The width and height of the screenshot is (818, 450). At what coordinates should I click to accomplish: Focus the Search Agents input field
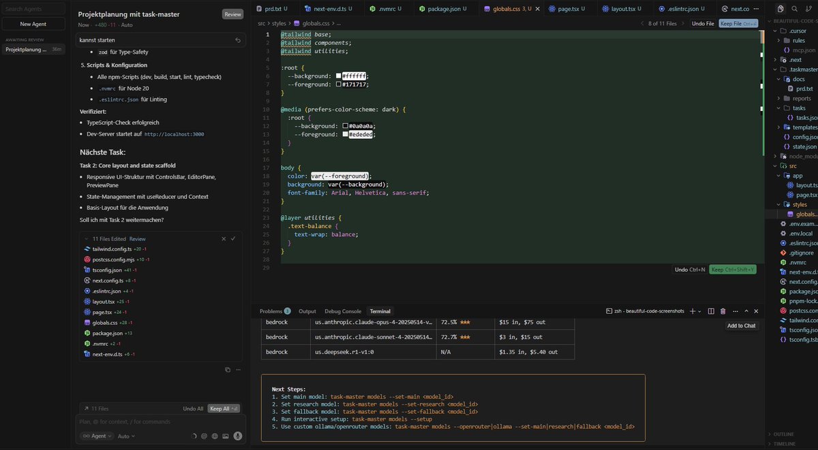pos(33,9)
